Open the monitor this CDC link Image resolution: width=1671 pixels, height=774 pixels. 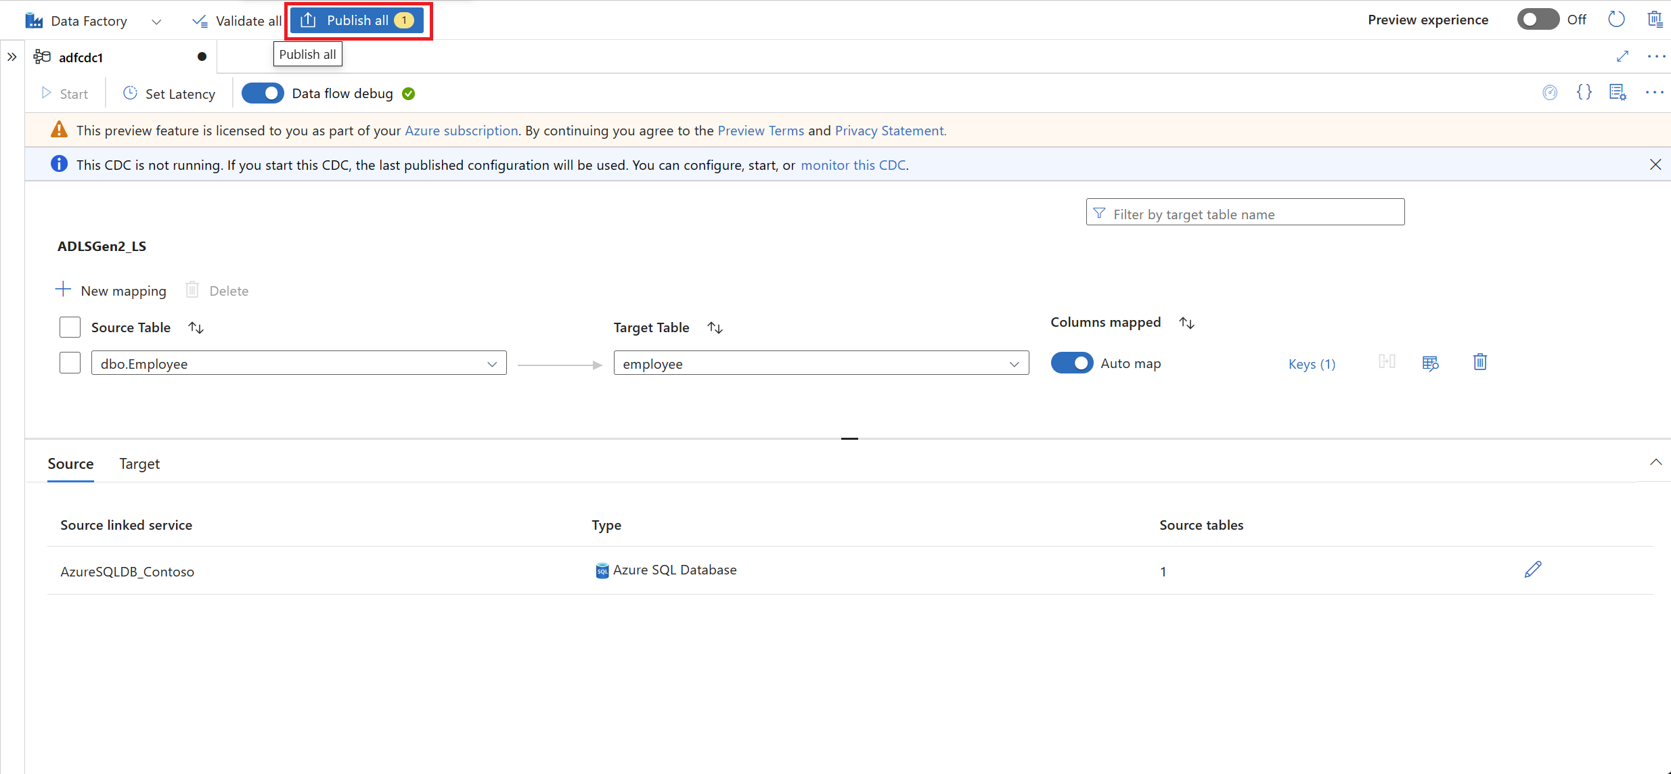pyautogui.click(x=853, y=165)
